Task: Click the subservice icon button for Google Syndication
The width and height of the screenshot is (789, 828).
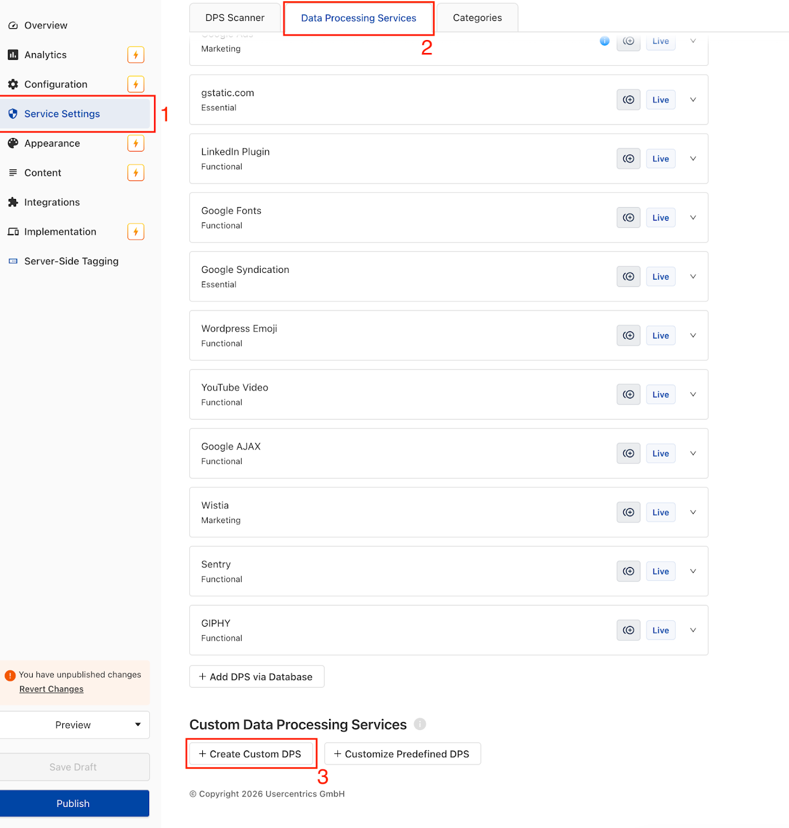Action: coord(628,277)
